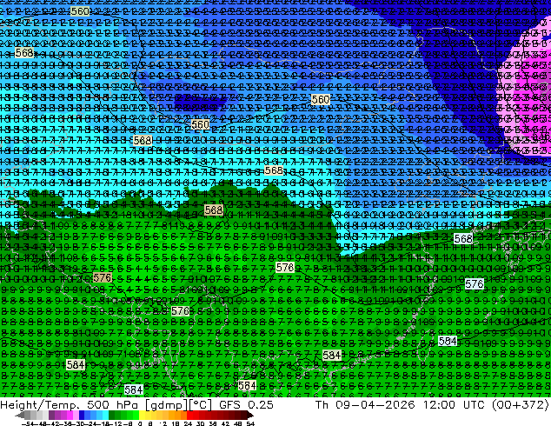Click the '24' value under color scale

pos(188,423)
